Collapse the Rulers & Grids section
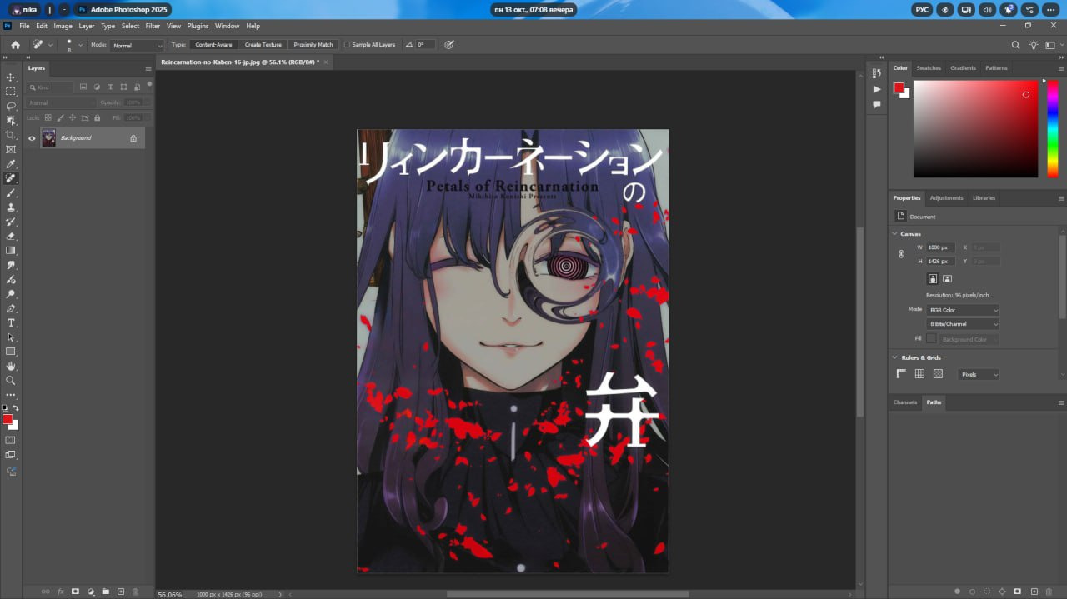 [894, 357]
